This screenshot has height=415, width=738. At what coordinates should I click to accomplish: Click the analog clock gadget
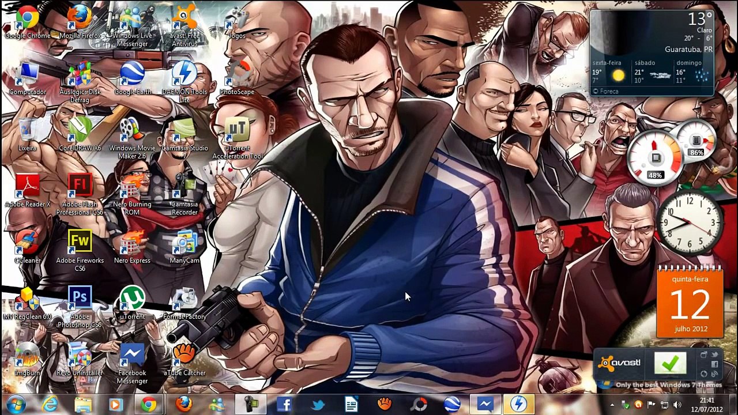pos(690,222)
